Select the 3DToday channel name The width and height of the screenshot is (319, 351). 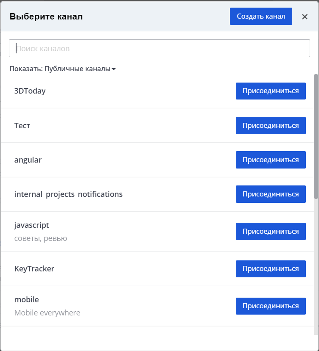(29, 91)
